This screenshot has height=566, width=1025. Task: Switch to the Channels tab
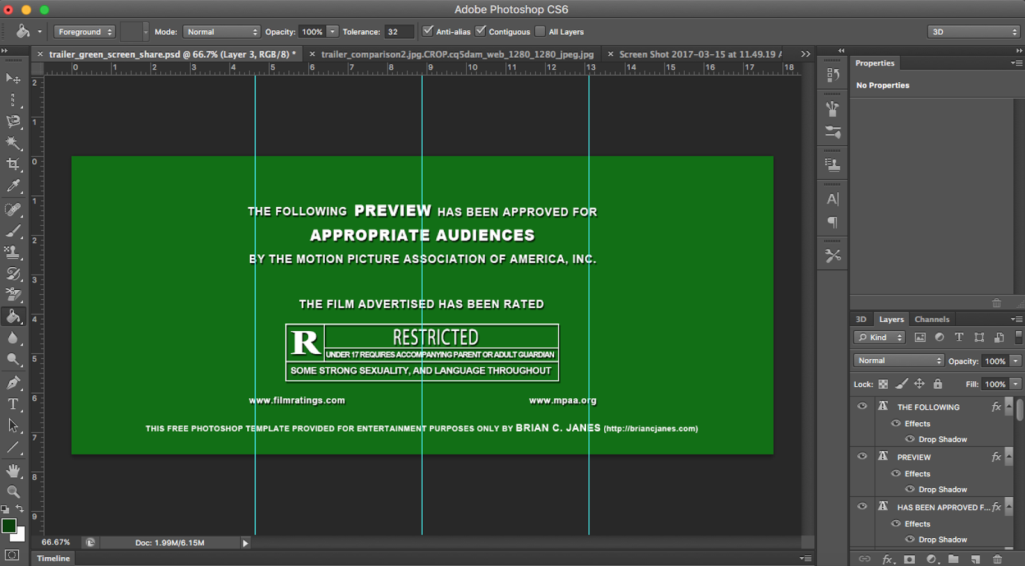932,319
